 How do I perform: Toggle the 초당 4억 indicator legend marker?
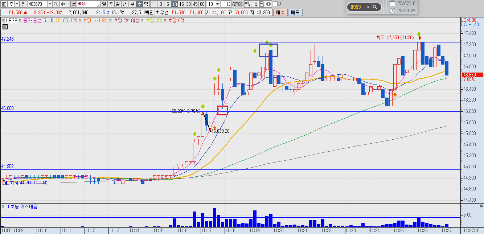pos(142,20)
